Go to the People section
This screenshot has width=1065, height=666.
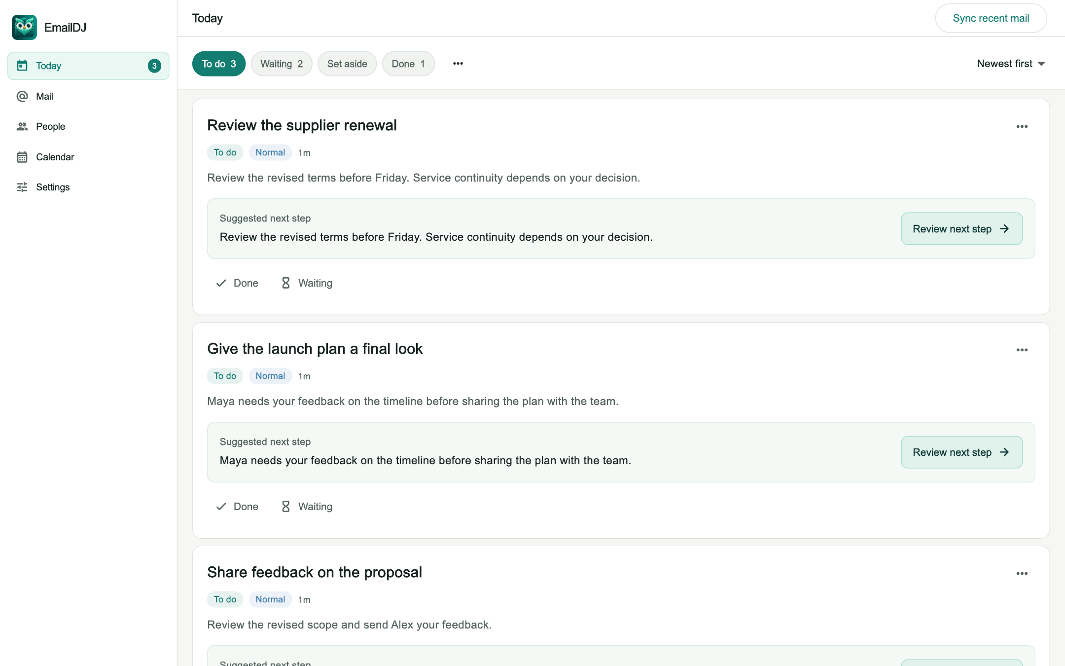88,126
